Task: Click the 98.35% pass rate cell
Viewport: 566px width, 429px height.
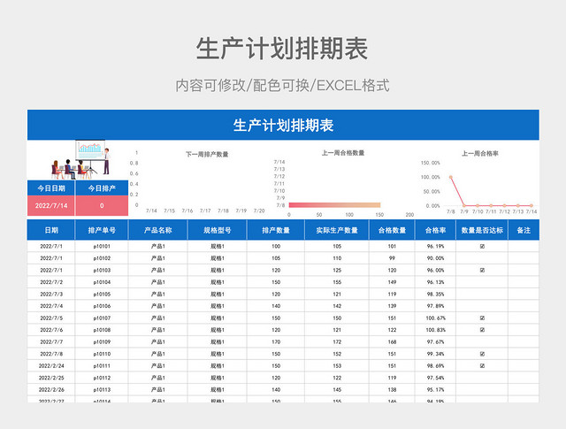Action: pos(435,294)
